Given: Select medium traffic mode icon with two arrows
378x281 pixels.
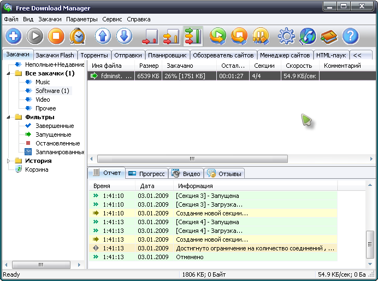Looking at the screenshot, I should tap(172, 37).
